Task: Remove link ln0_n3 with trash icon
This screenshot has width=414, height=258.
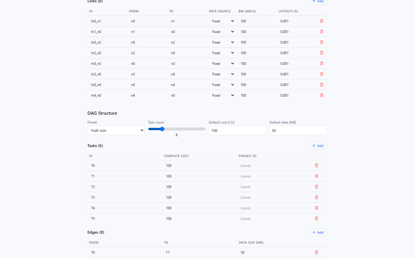Action: (x=322, y=63)
